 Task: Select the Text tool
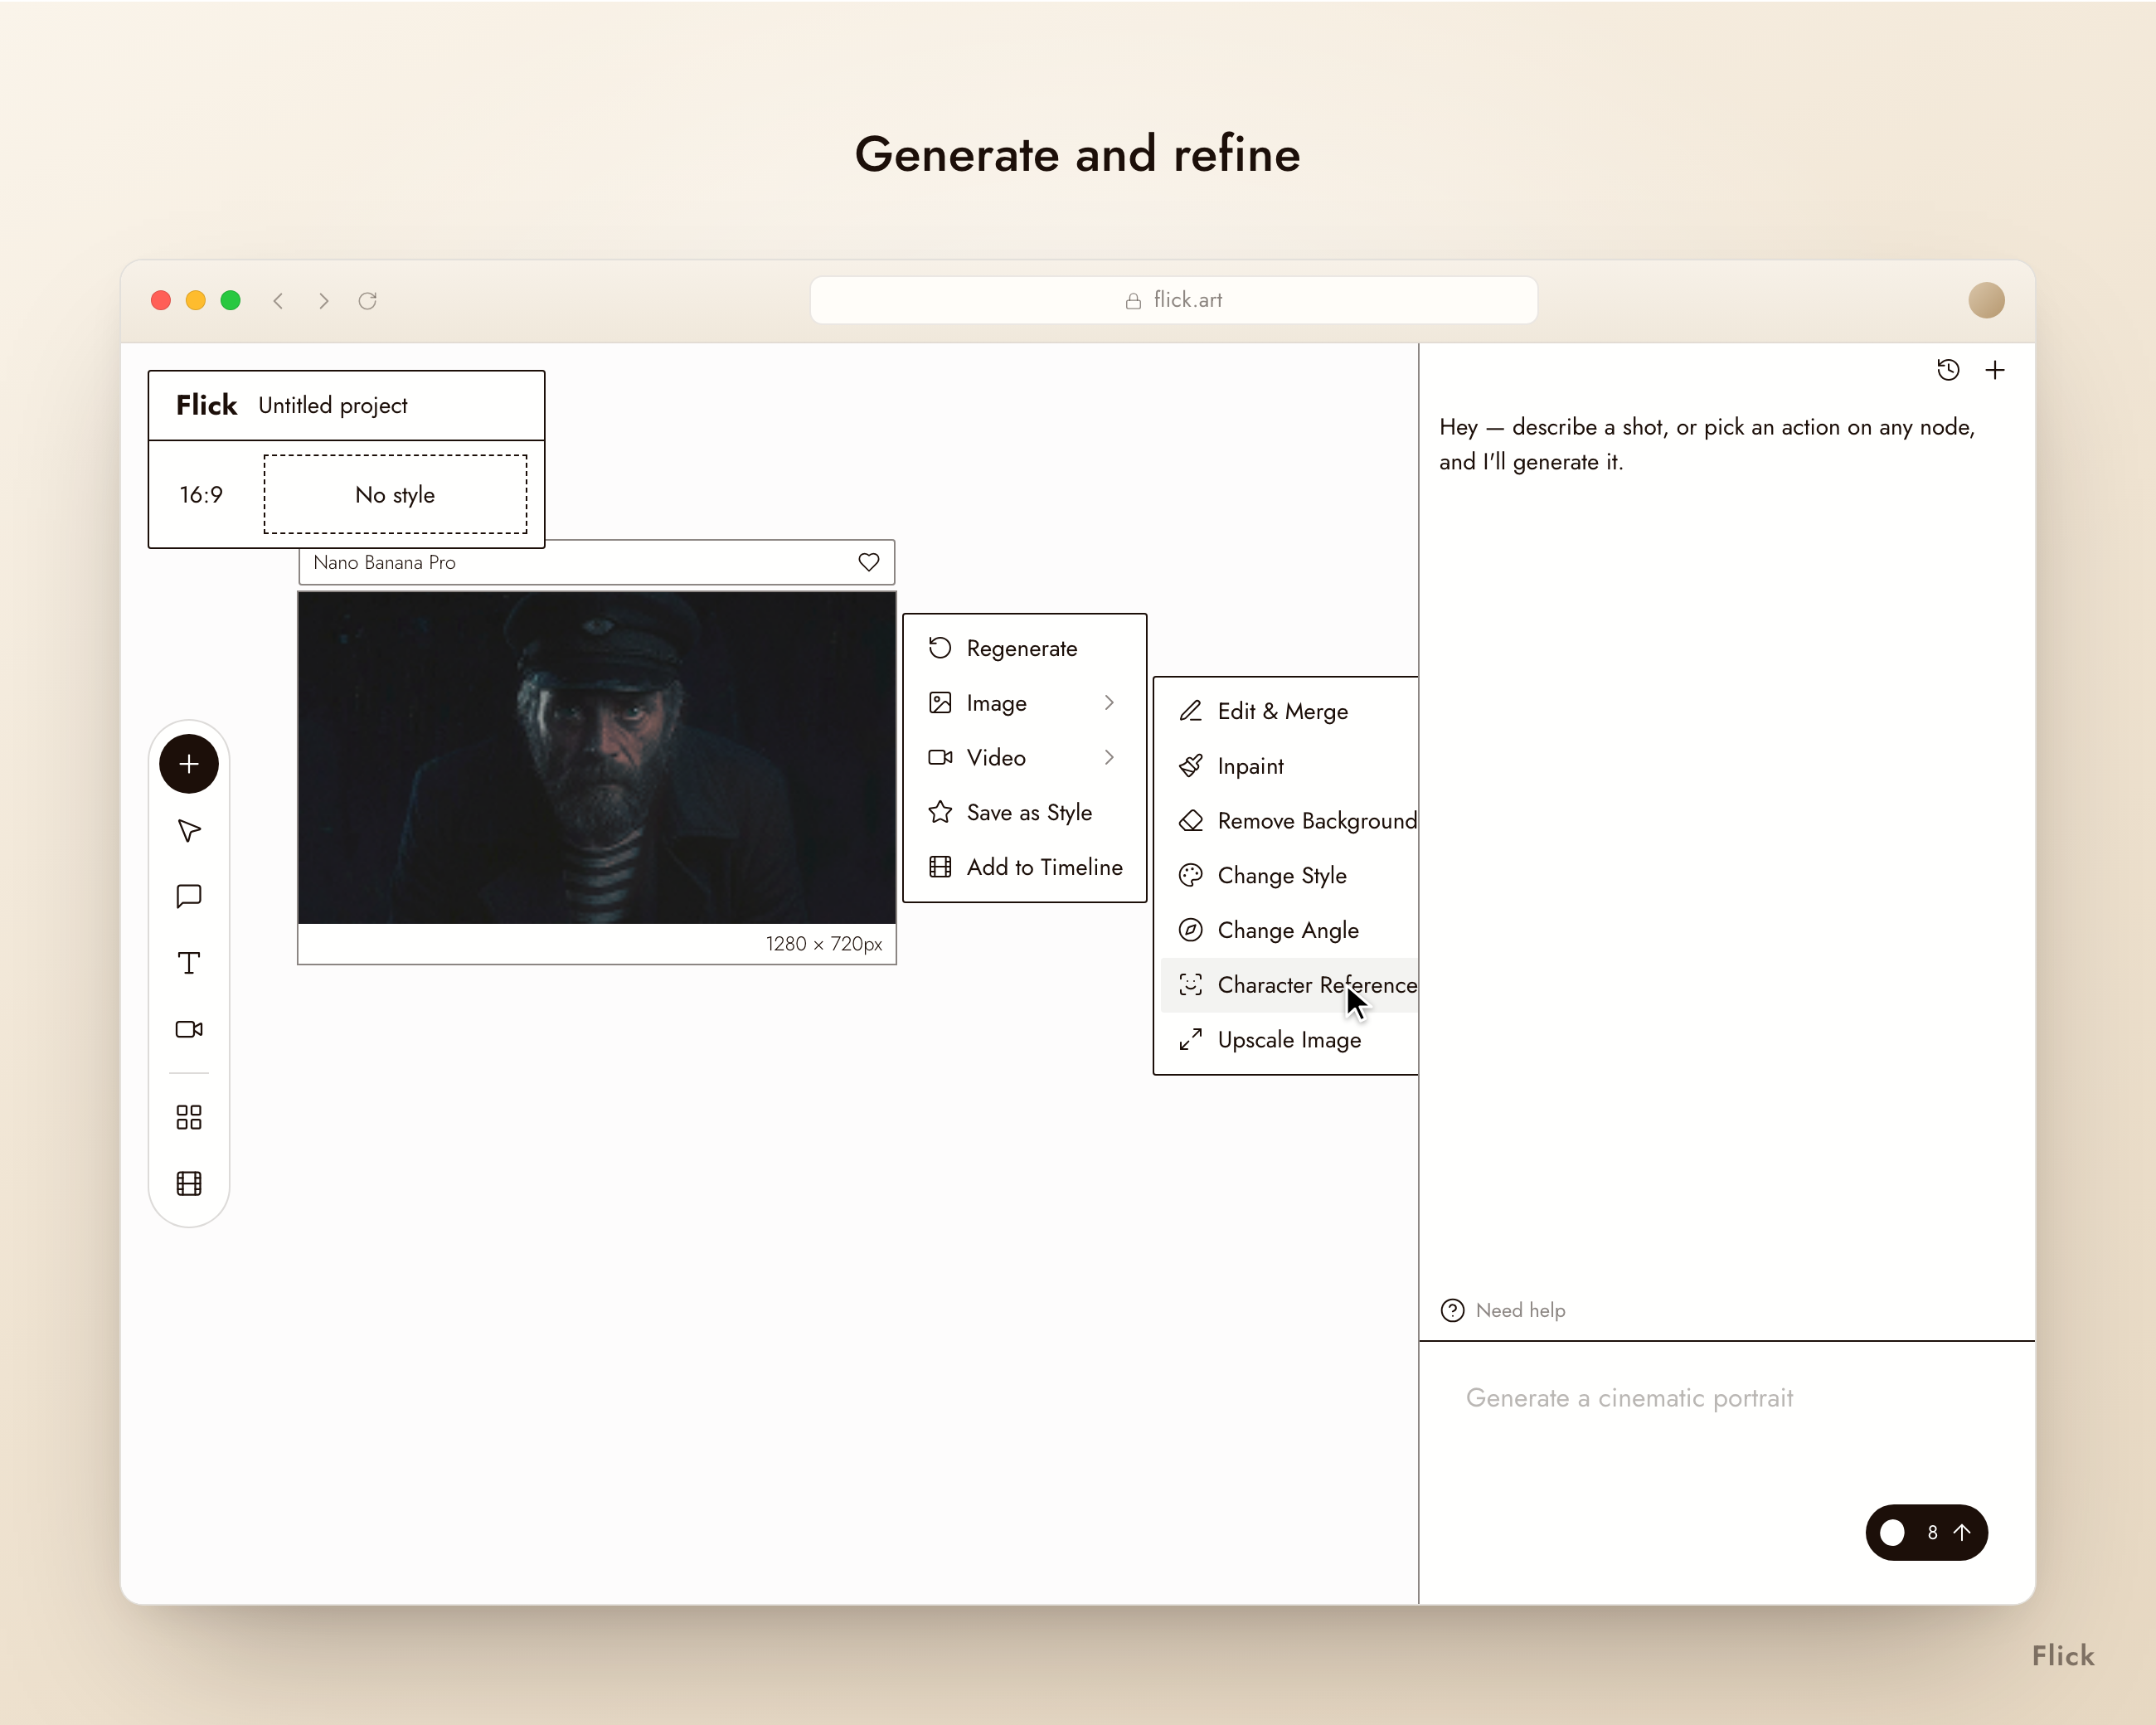[189, 963]
